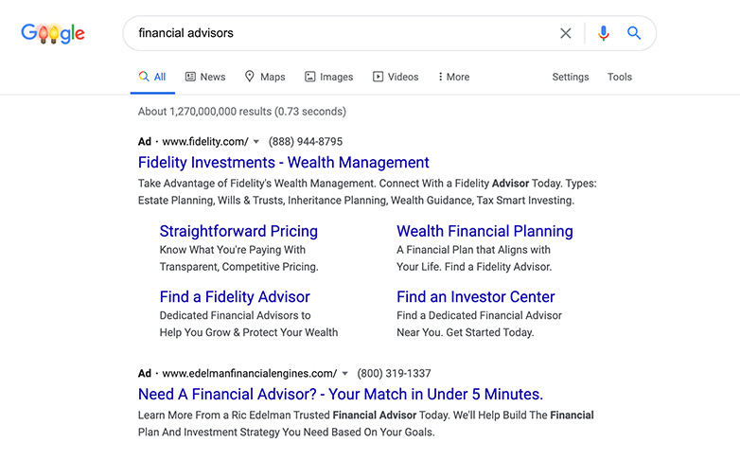Expand the More options menu
The width and height of the screenshot is (740, 460).
pos(453,77)
